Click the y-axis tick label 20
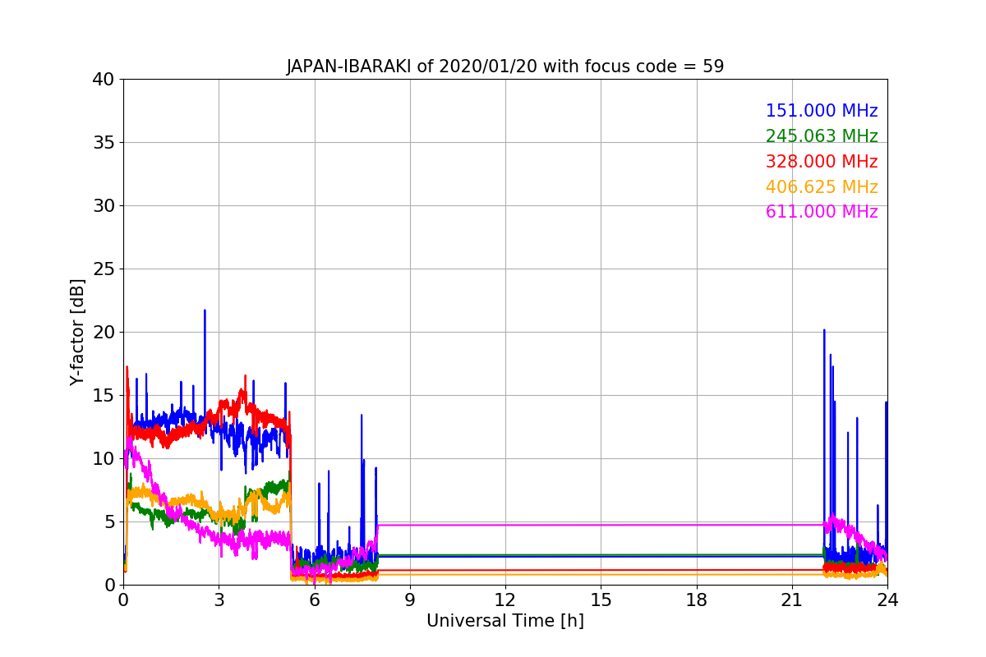The width and height of the screenshot is (986, 657). [x=104, y=333]
